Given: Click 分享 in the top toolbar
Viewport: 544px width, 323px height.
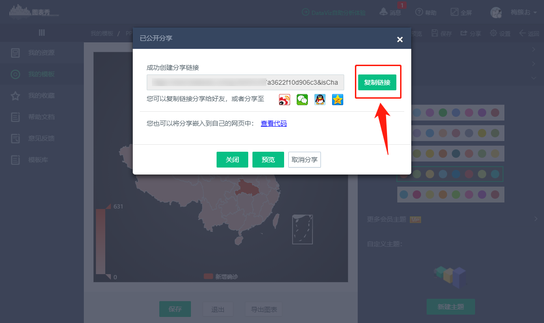Looking at the screenshot, I should 471,33.
